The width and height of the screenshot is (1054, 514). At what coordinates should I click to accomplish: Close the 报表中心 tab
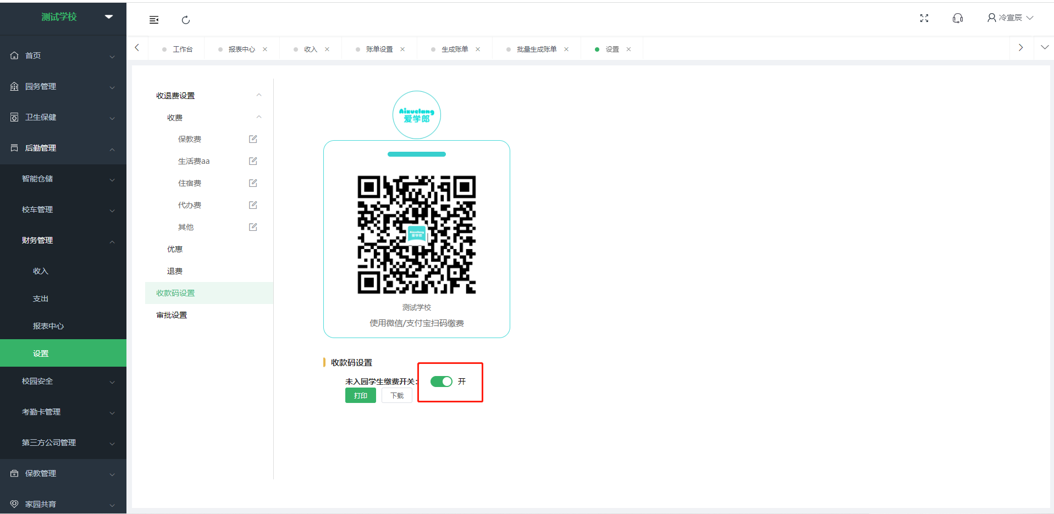click(x=265, y=49)
